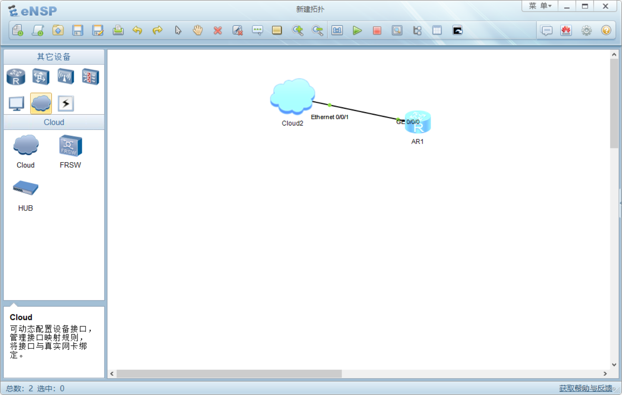Click canvas vertical scrollbar down arrow
The height and width of the screenshot is (395, 622).
(614, 365)
